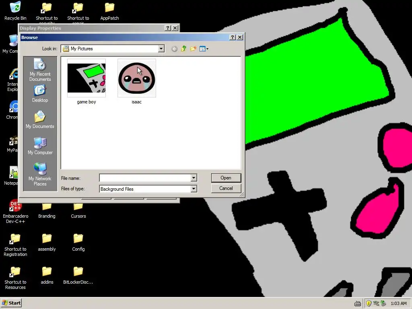Click the isaac file name label
Screen dimensions: 412x309
[x=137, y=102]
